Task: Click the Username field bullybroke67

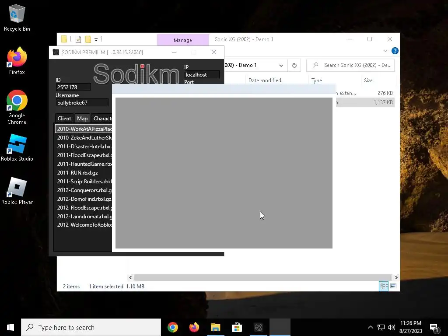Action: coord(82,102)
